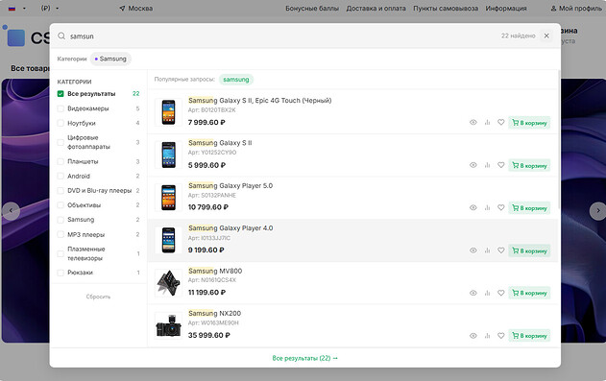Click in the search input field
The width and height of the screenshot is (606, 381).
click(282, 36)
